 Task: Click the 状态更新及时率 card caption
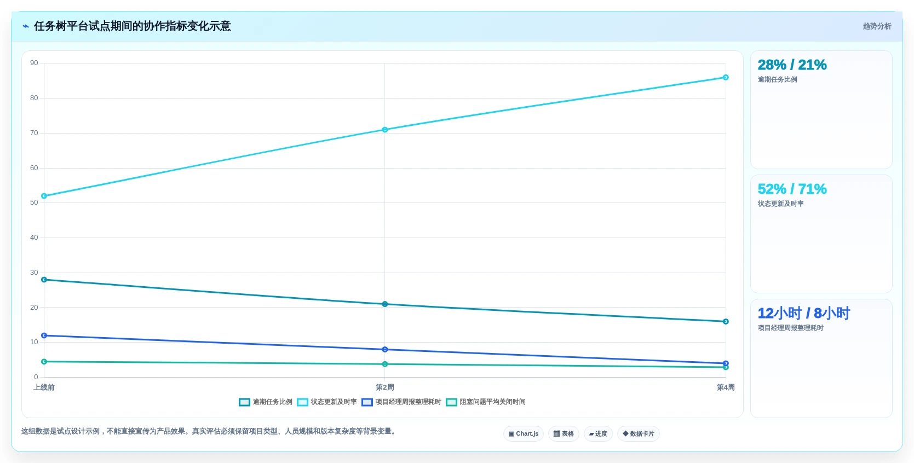(x=780, y=204)
